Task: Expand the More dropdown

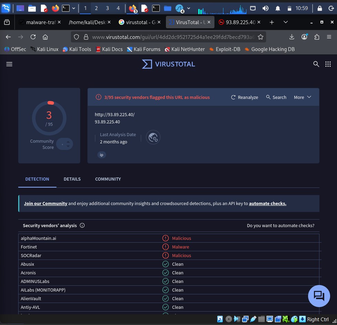Action: (x=302, y=97)
